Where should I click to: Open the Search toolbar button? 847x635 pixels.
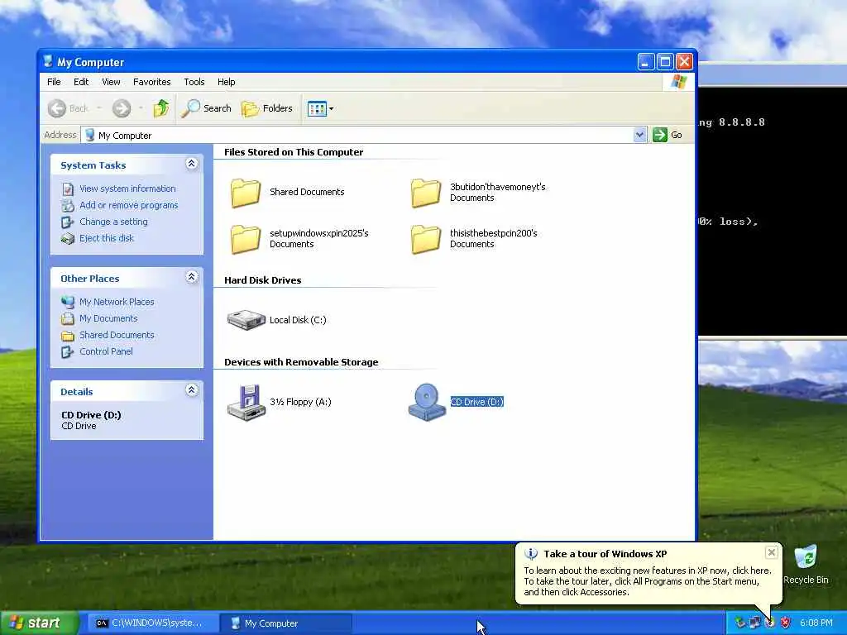[206, 108]
